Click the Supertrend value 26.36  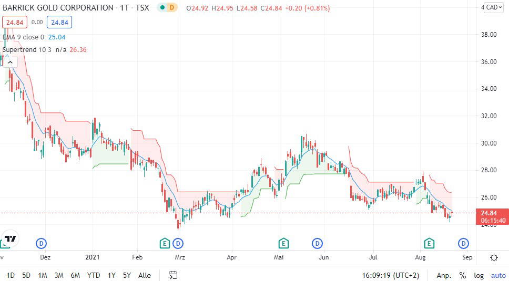click(78, 50)
